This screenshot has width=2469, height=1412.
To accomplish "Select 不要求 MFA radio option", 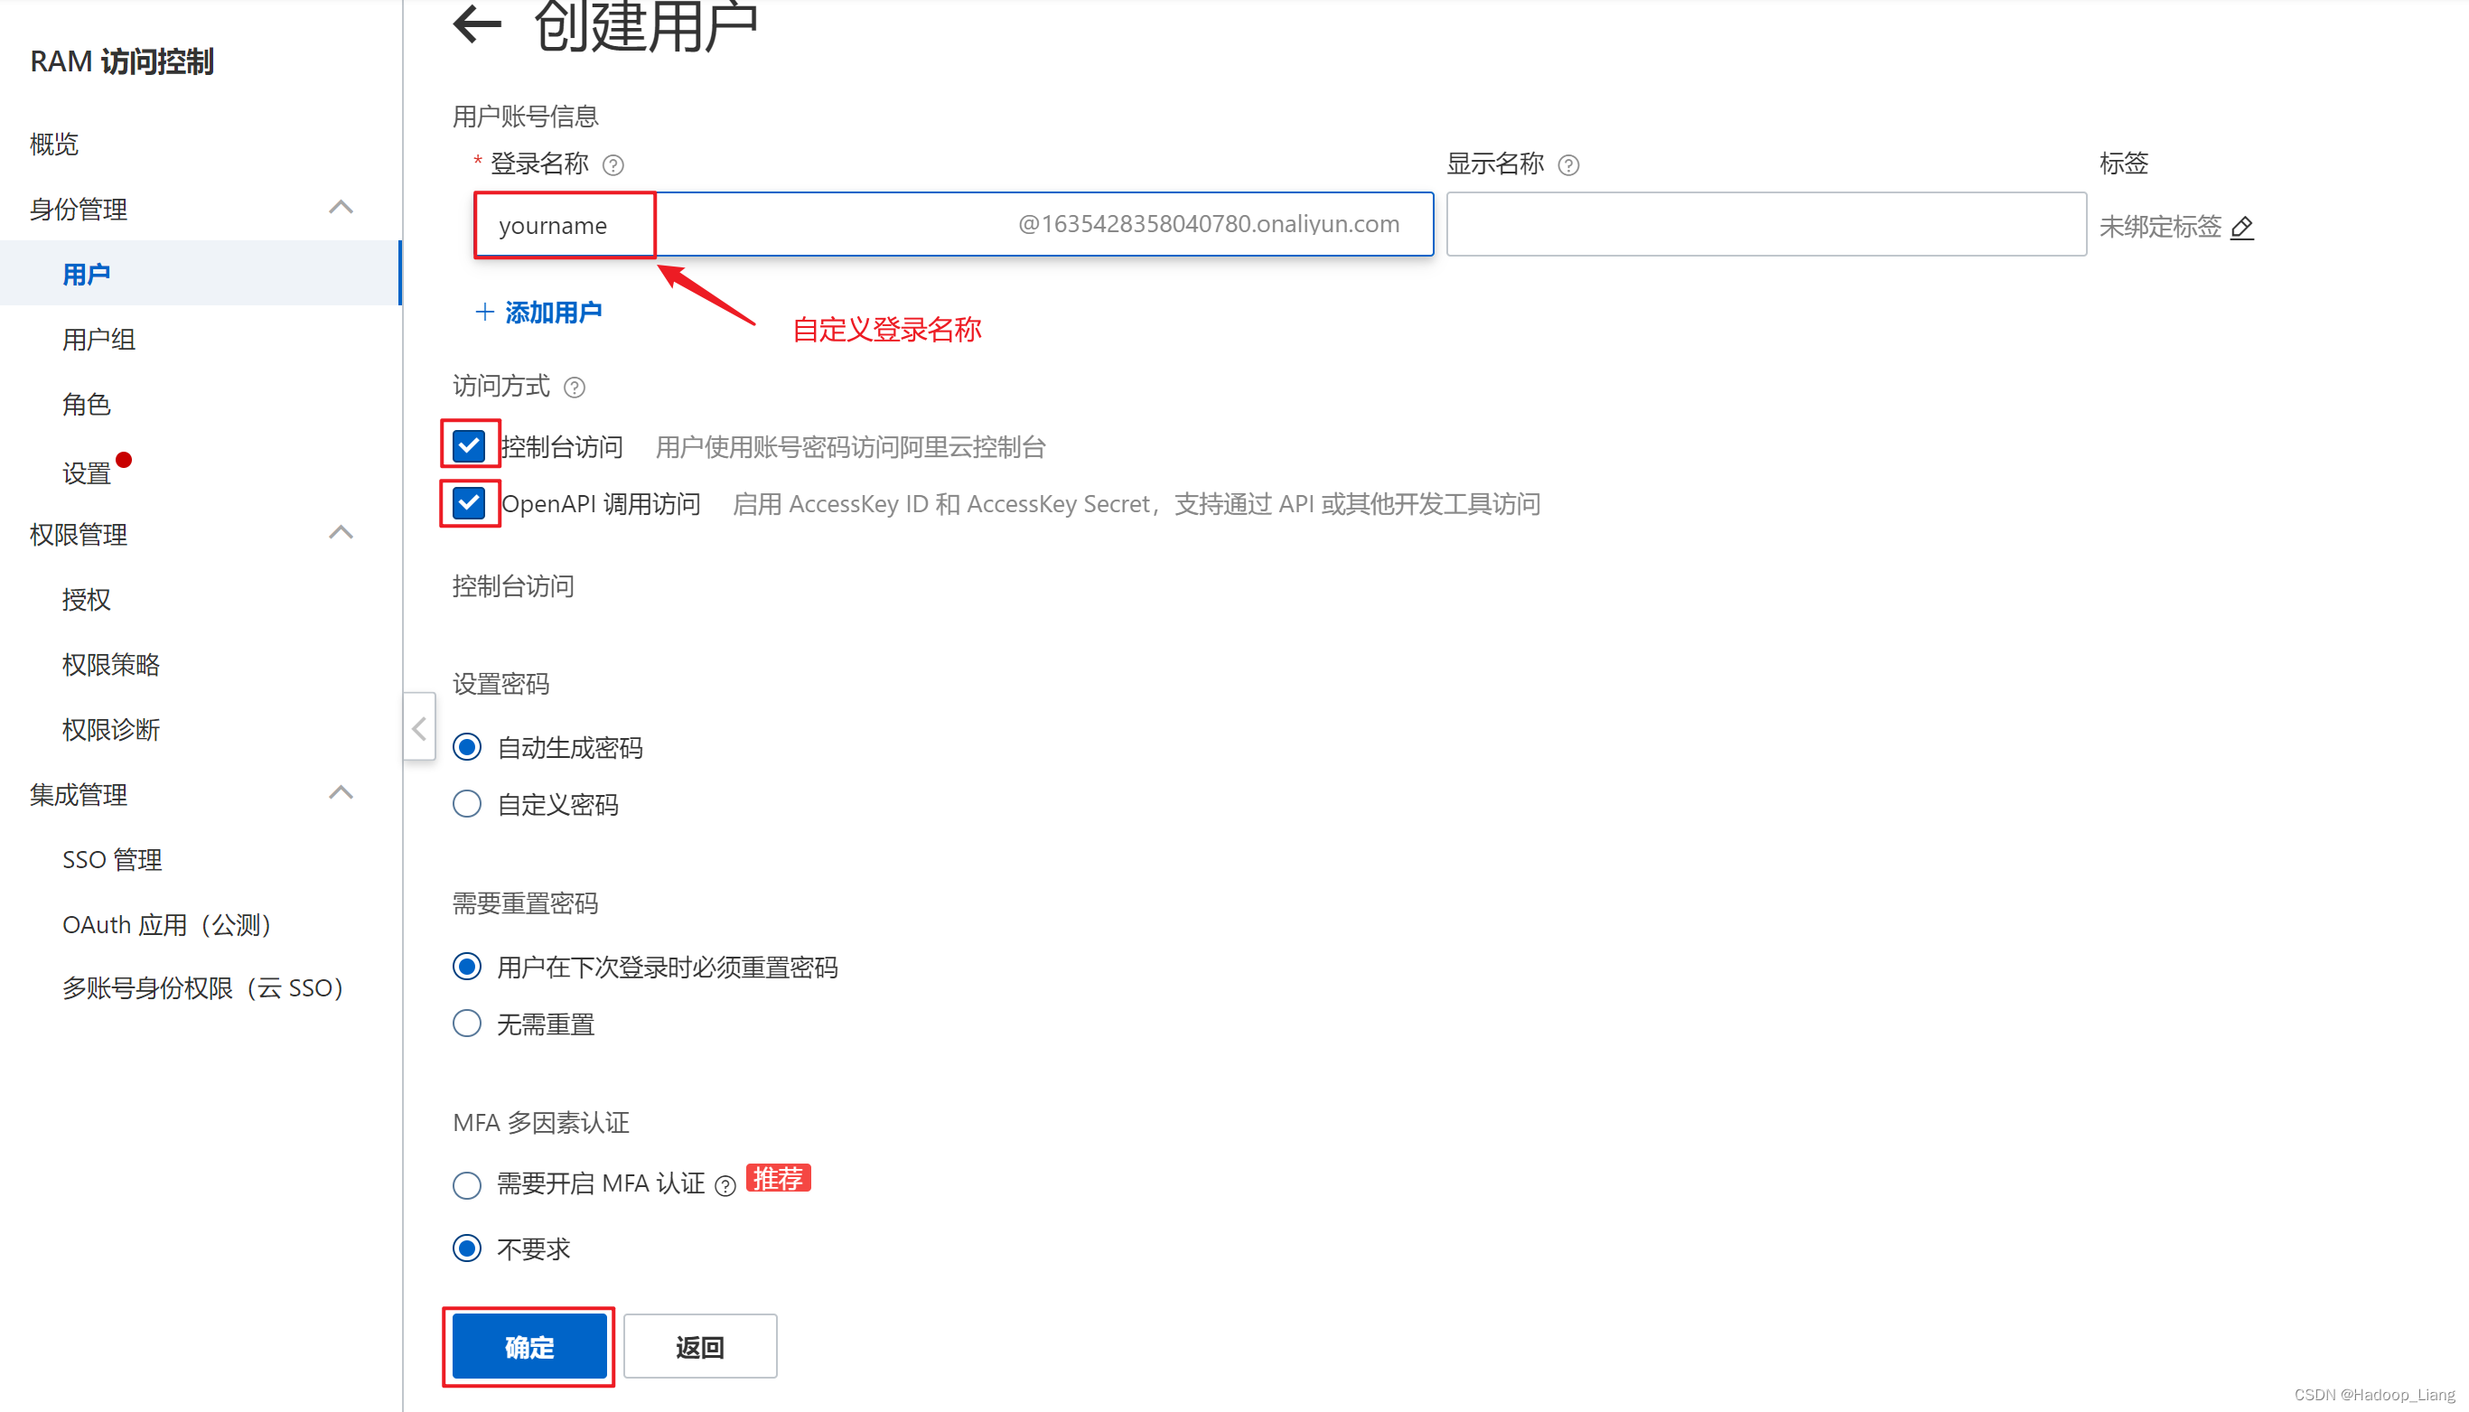I will [x=467, y=1248].
